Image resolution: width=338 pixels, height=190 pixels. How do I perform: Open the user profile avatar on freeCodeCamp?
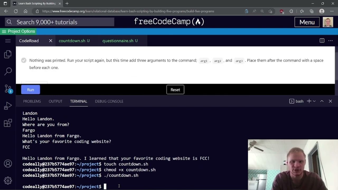click(x=328, y=22)
